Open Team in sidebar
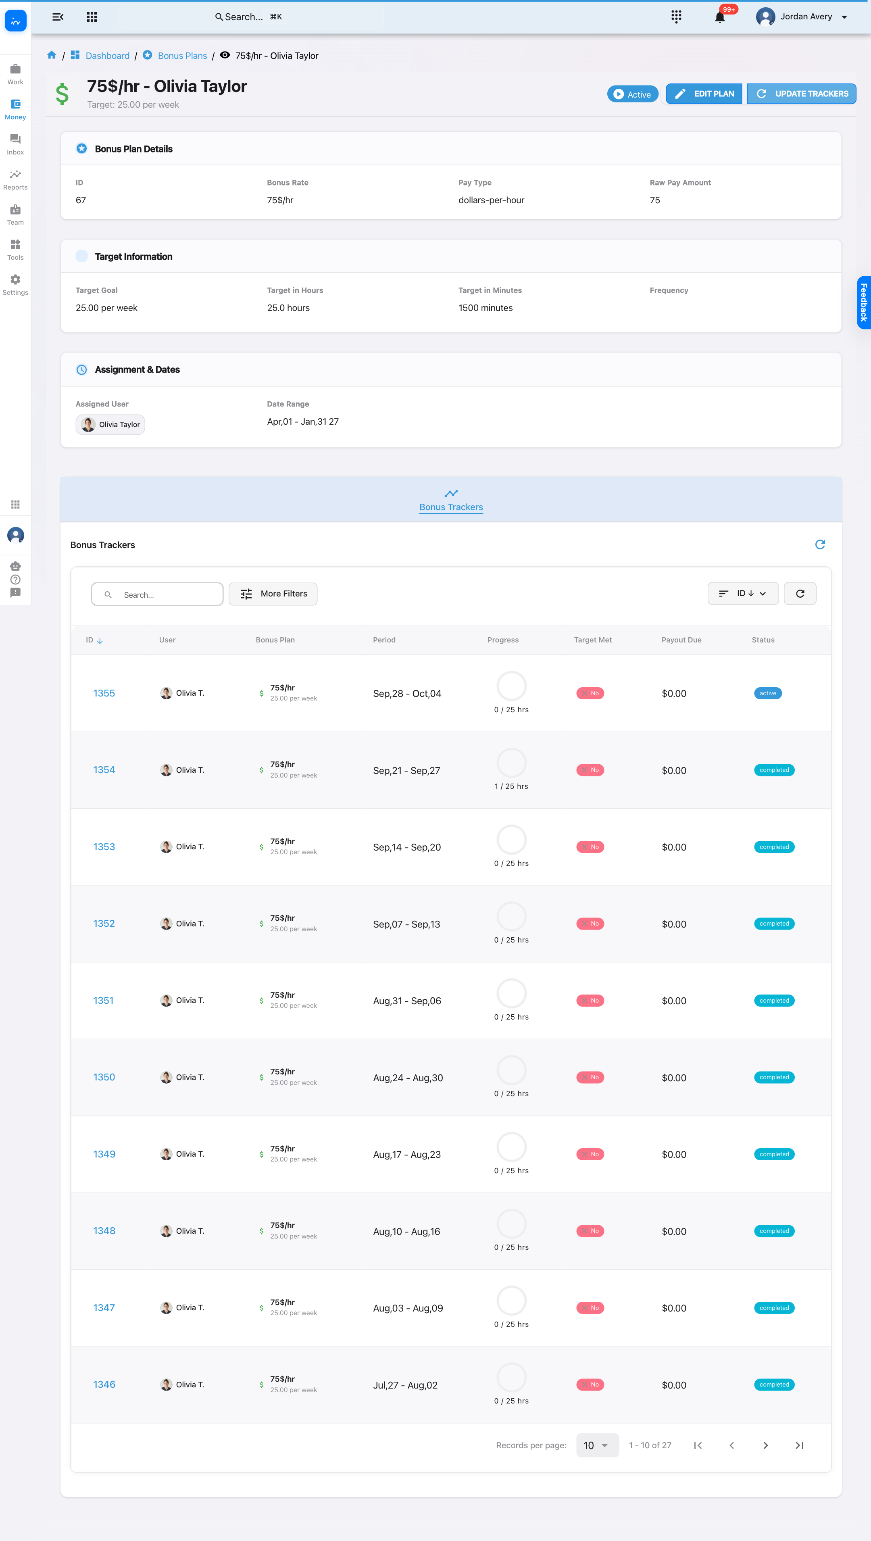 16,215
